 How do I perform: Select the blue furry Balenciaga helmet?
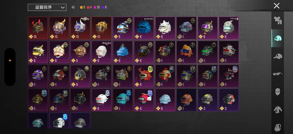[144, 28]
